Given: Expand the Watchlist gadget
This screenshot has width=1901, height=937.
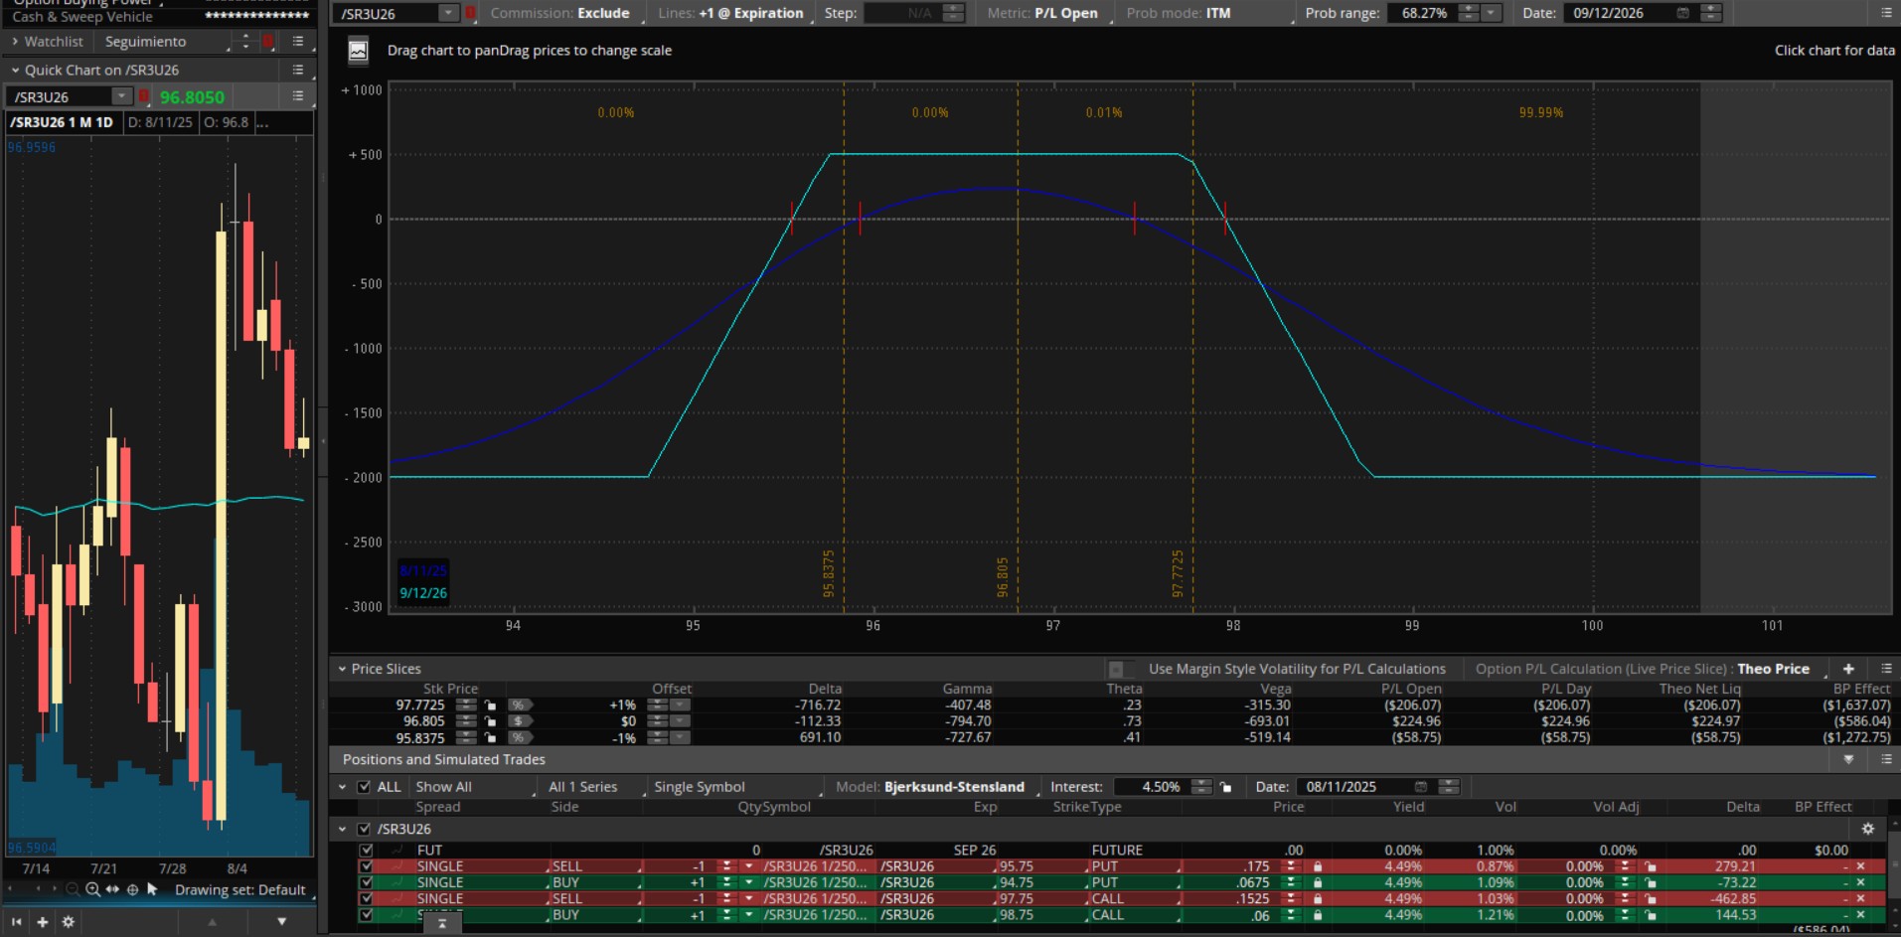Looking at the screenshot, I should (x=15, y=42).
